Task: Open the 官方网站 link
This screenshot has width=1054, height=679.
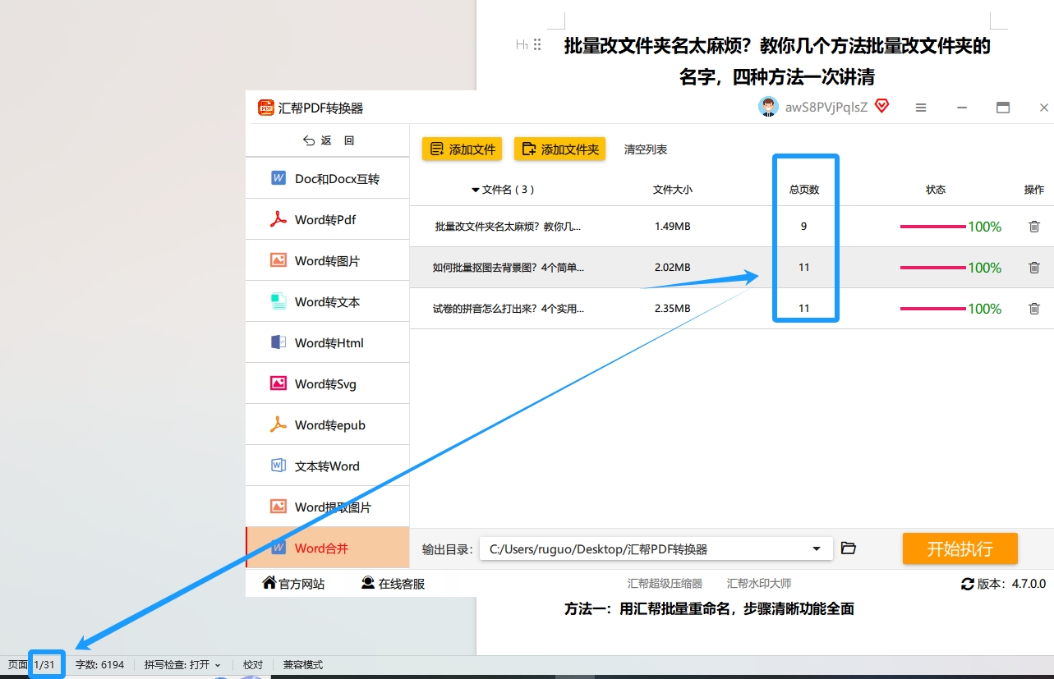Action: click(x=293, y=584)
